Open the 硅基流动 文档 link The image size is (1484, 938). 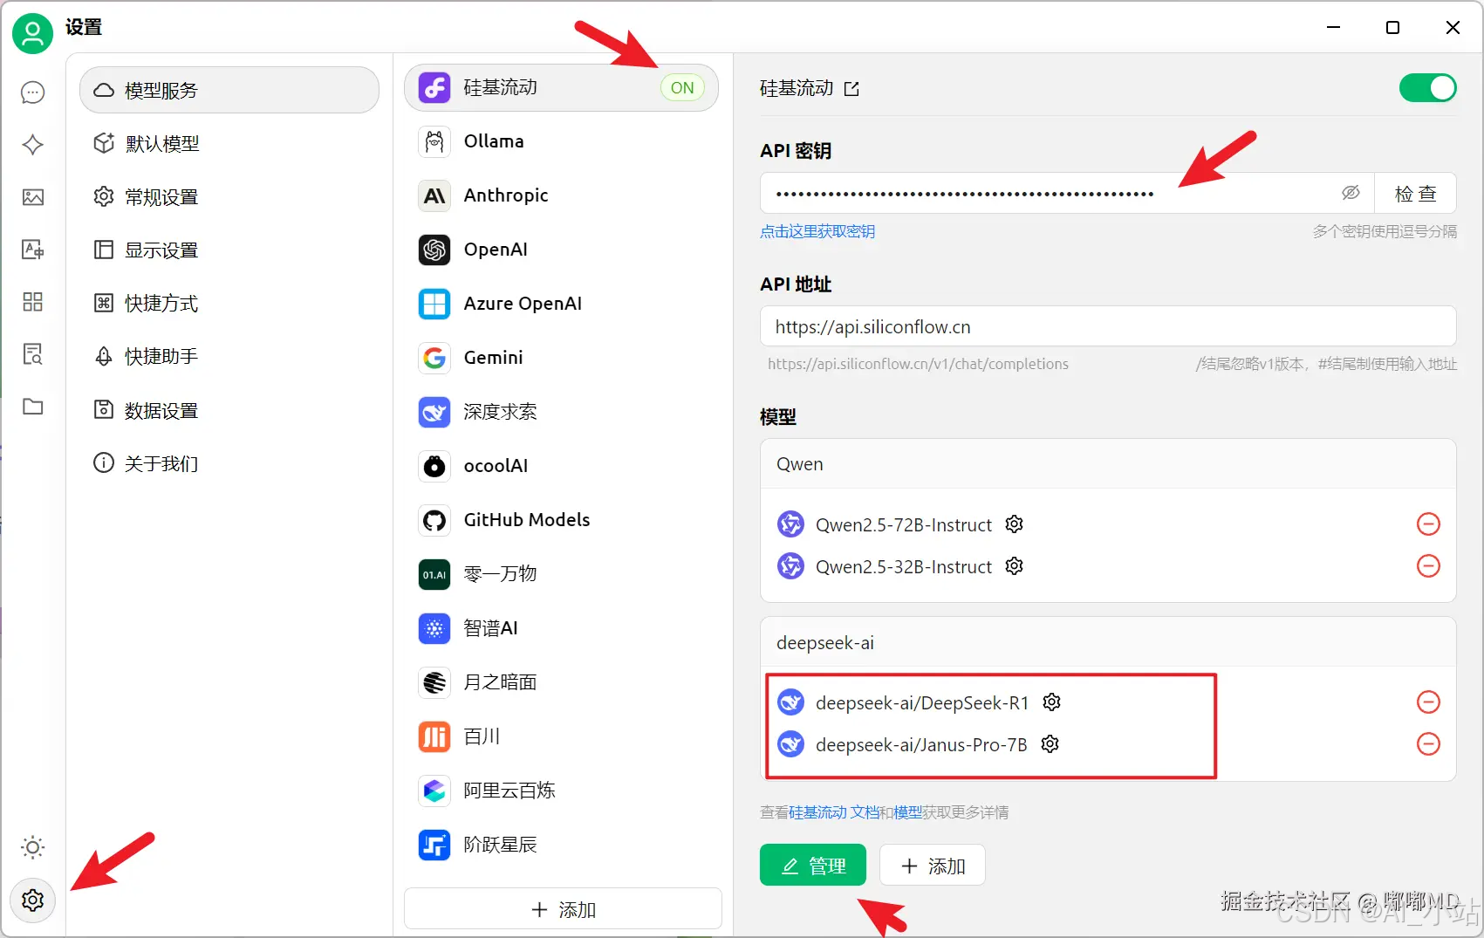[834, 812]
